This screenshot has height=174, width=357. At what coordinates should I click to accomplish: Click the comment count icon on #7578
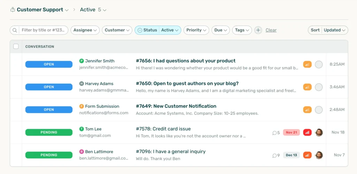[275, 133]
